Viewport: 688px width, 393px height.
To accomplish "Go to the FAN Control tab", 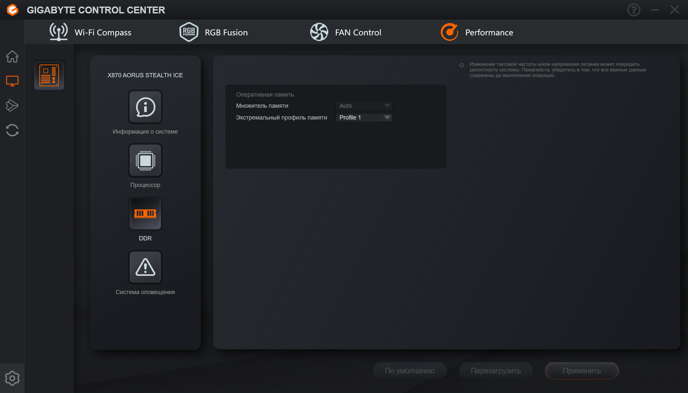I will (x=346, y=32).
